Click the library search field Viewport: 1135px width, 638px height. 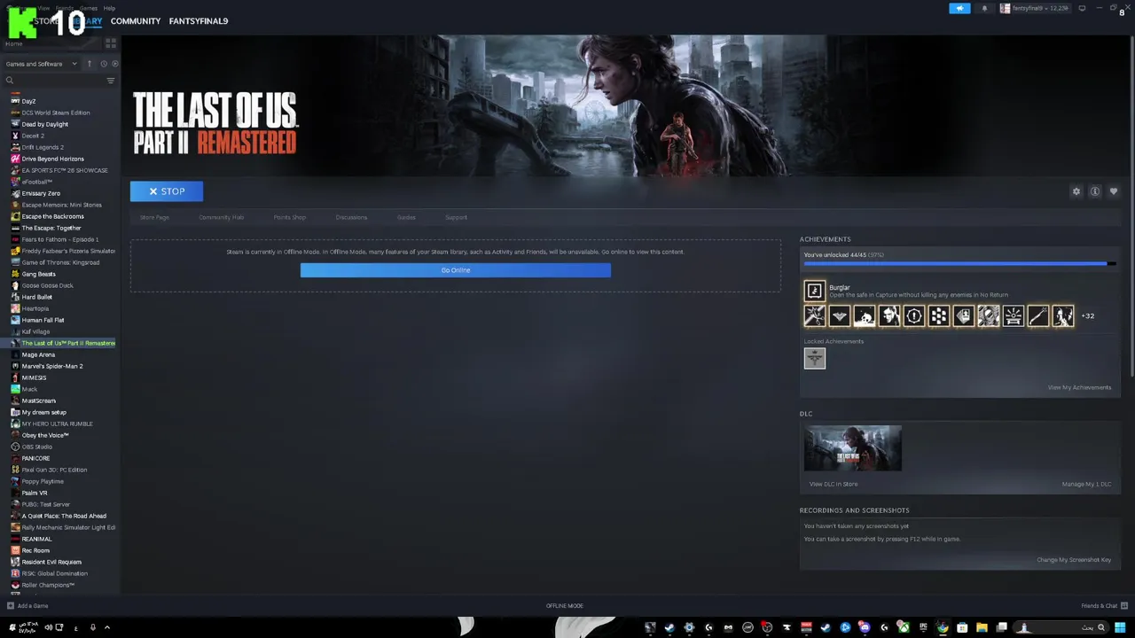[53, 81]
